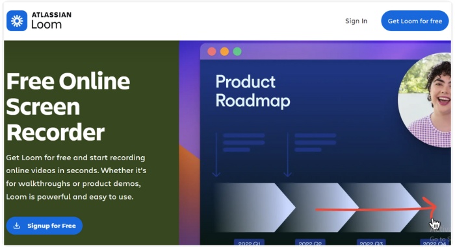Image resolution: width=455 pixels, height=247 pixels.
Task: Click the Product Roadmap heading in preview
Action: click(252, 91)
